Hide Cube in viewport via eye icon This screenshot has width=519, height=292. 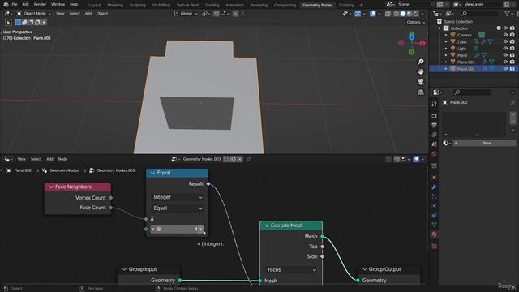pyautogui.click(x=505, y=41)
